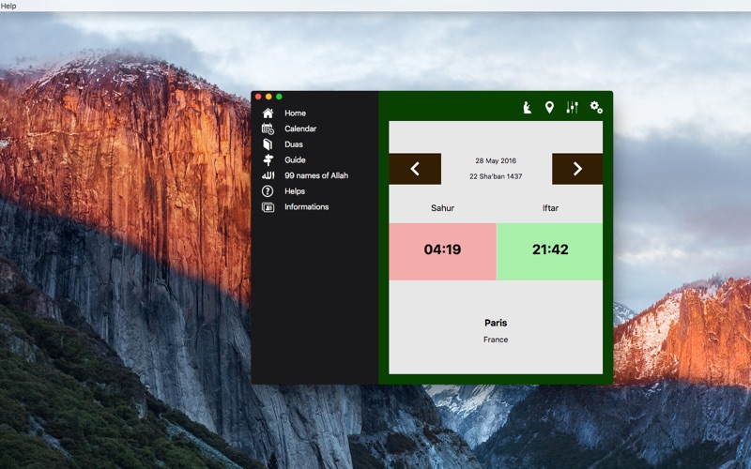
Task: Close the app window with red button
Action: pyautogui.click(x=258, y=97)
